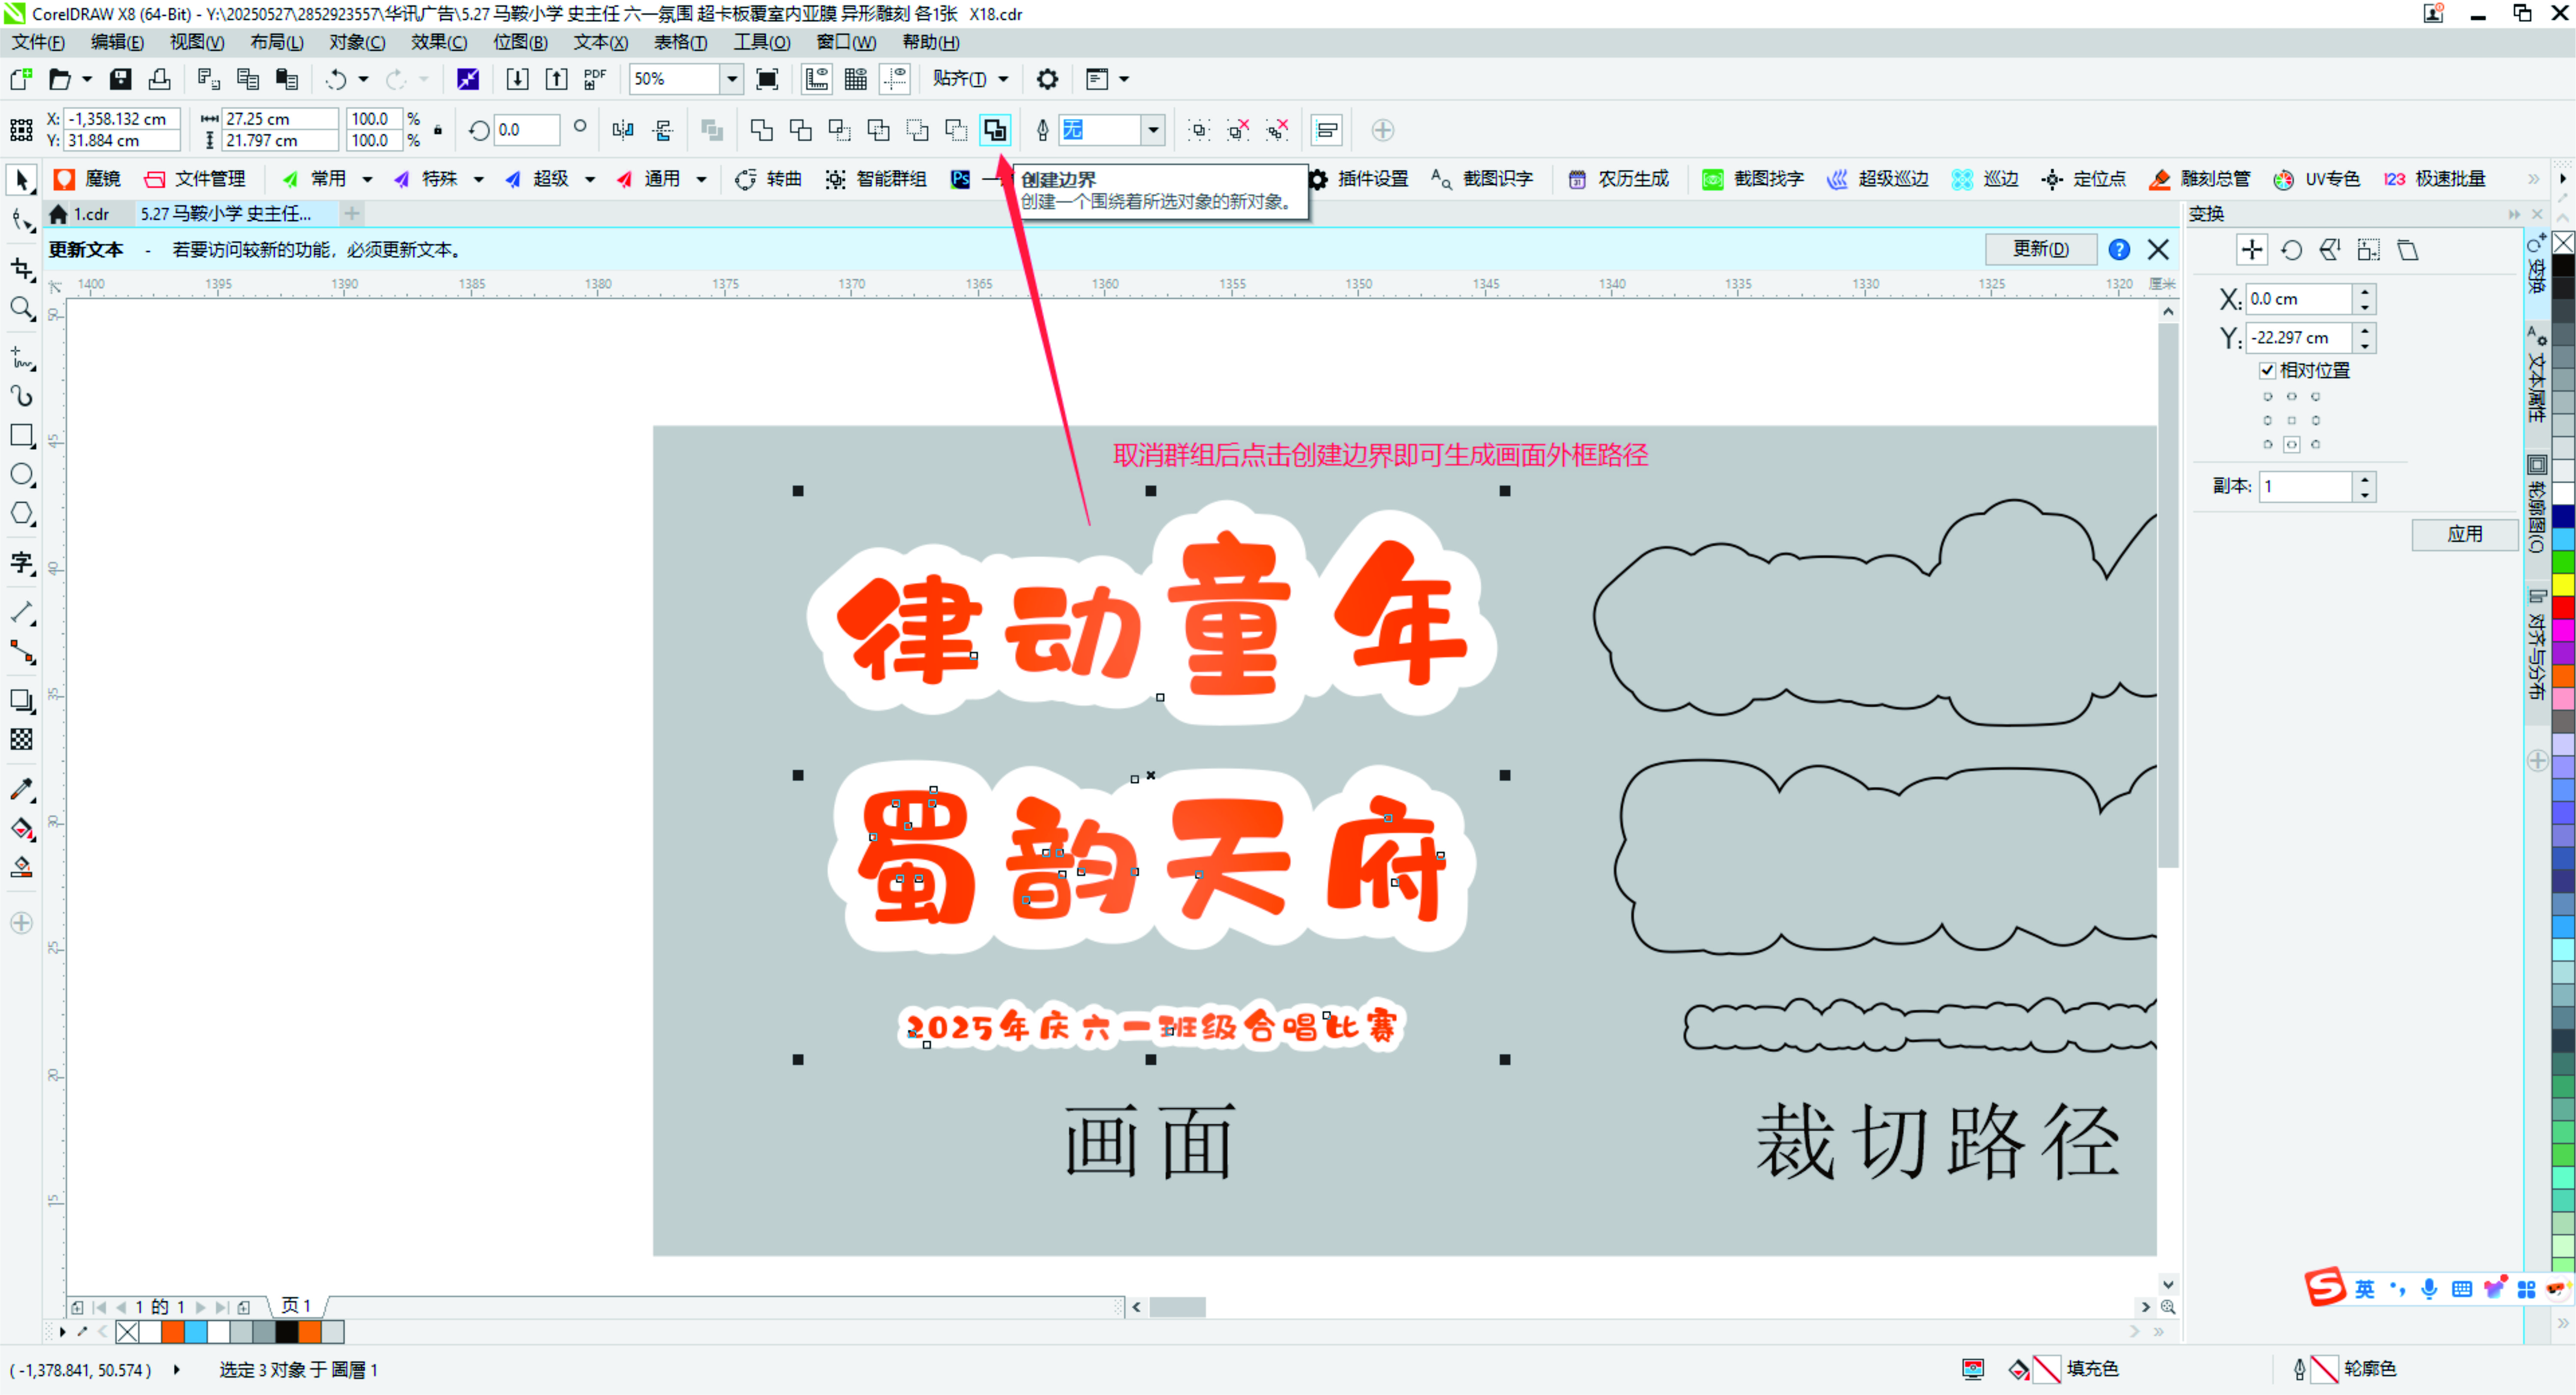The width and height of the screenshot is (2576, 1395).
Task: Select the Drop Shadow tool
Action: 21,701
